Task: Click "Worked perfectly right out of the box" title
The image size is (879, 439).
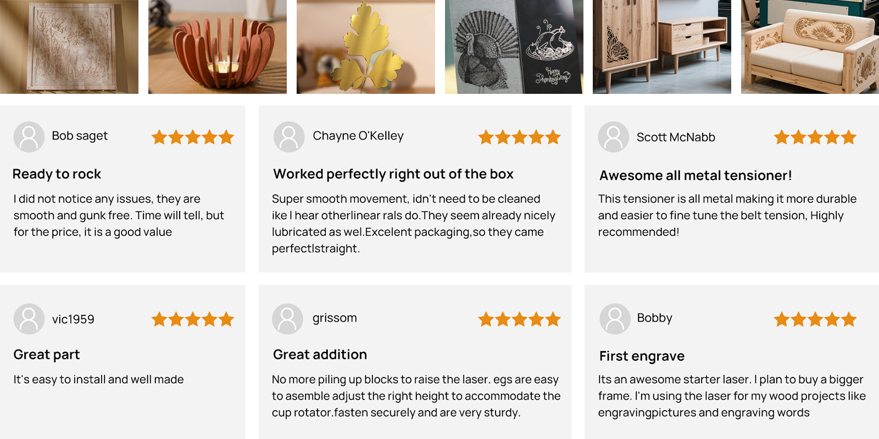Action: (x=393, y=174)
